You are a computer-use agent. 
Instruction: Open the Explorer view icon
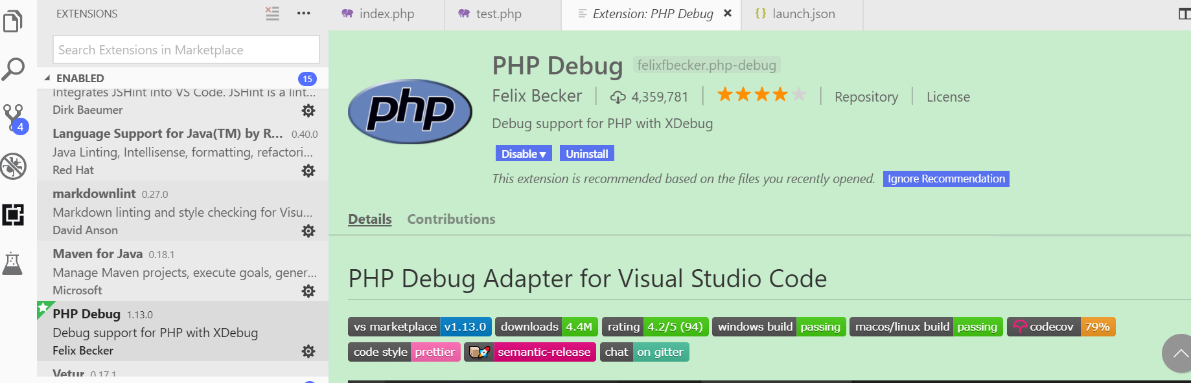13,21
